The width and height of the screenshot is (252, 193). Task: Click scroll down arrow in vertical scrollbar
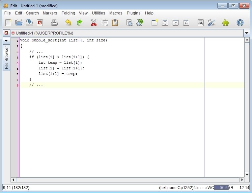coord(247,175)
